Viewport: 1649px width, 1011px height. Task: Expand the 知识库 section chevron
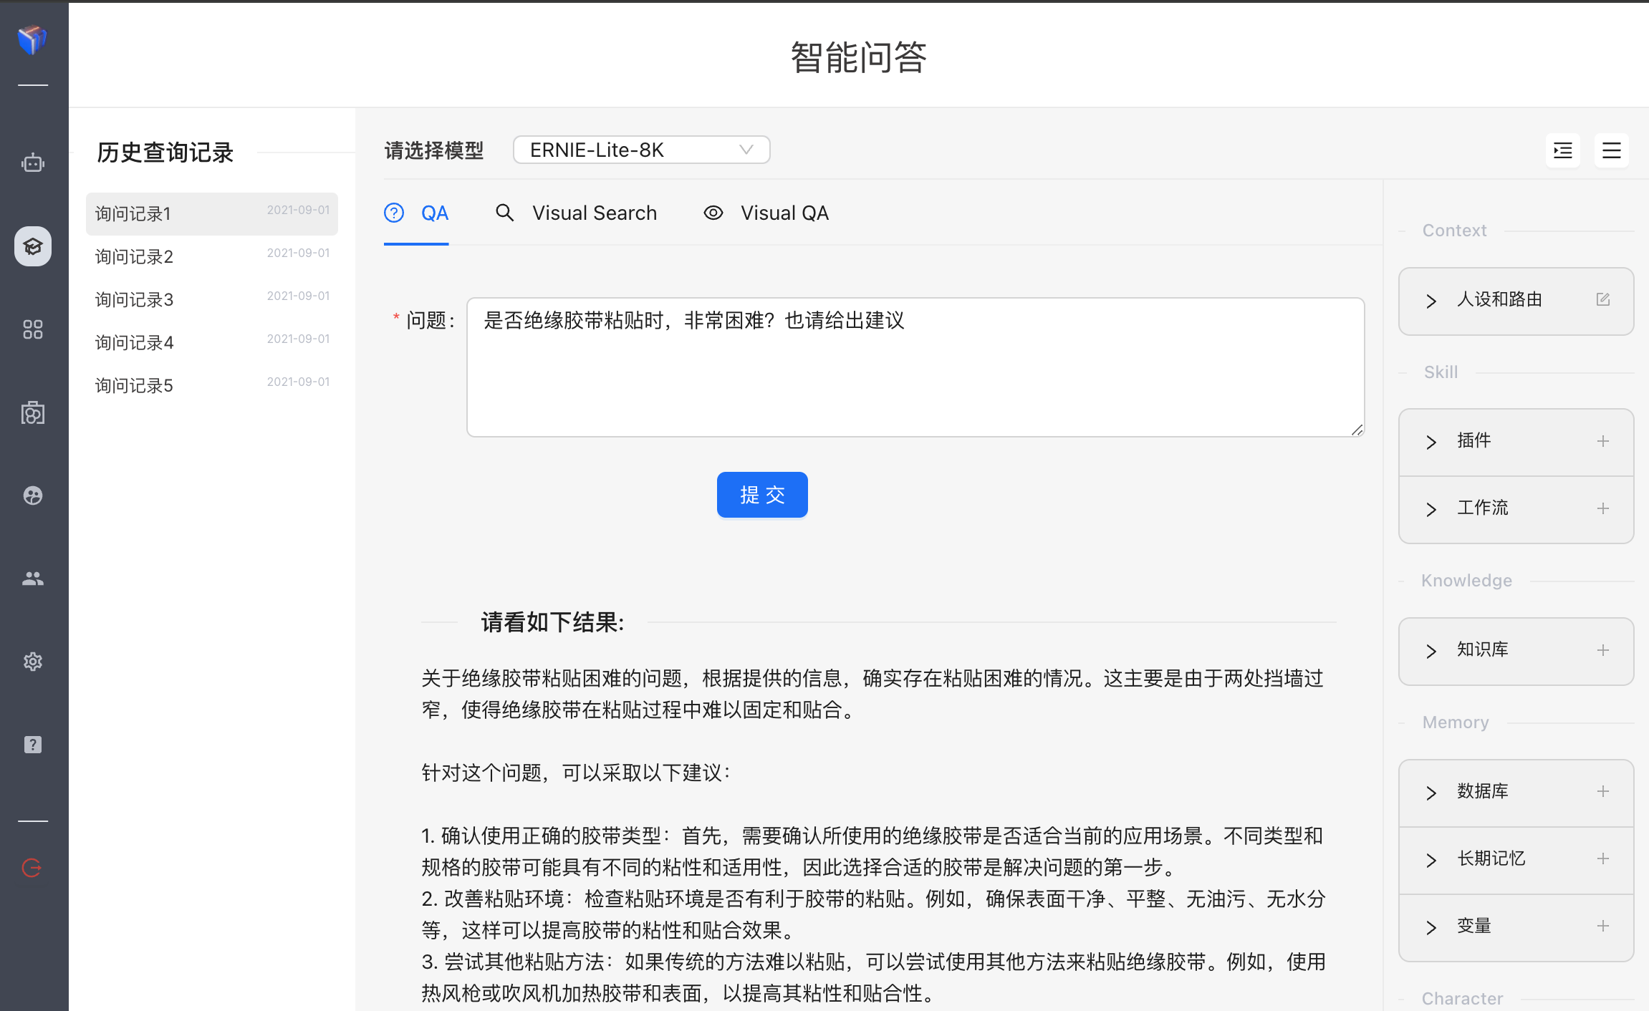1431,651
